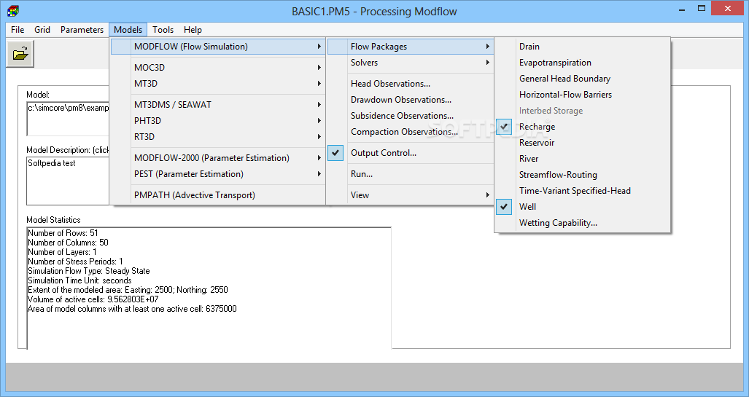Enable the Streamflow-Routing package
The height and width of the screenshot is (397, 749).
coord(582,175)
